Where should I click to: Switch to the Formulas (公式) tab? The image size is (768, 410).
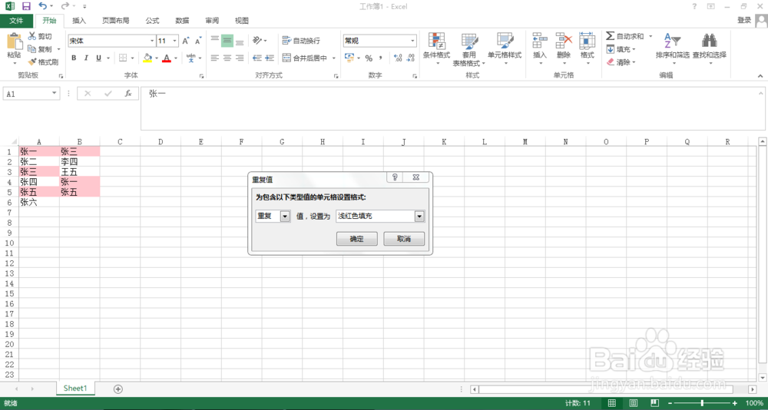pos(152,21)
